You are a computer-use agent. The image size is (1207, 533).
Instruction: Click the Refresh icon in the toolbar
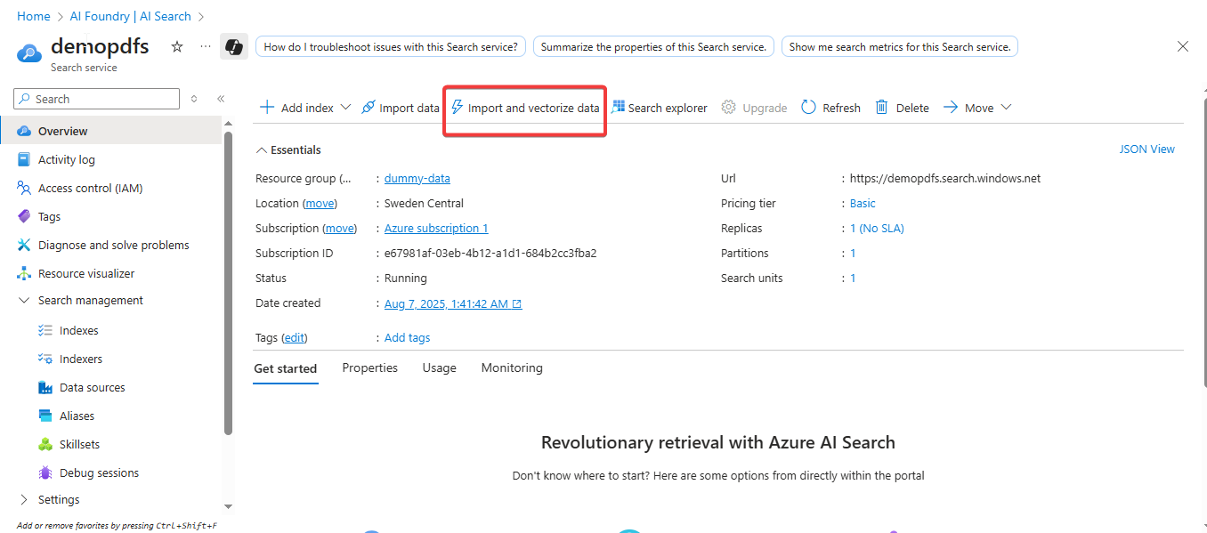click(x=808, y=108)
